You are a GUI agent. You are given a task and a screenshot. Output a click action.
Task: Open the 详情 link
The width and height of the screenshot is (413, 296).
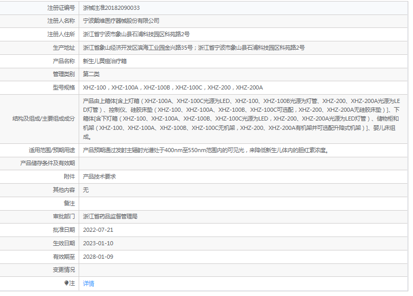tap(89, 284)
